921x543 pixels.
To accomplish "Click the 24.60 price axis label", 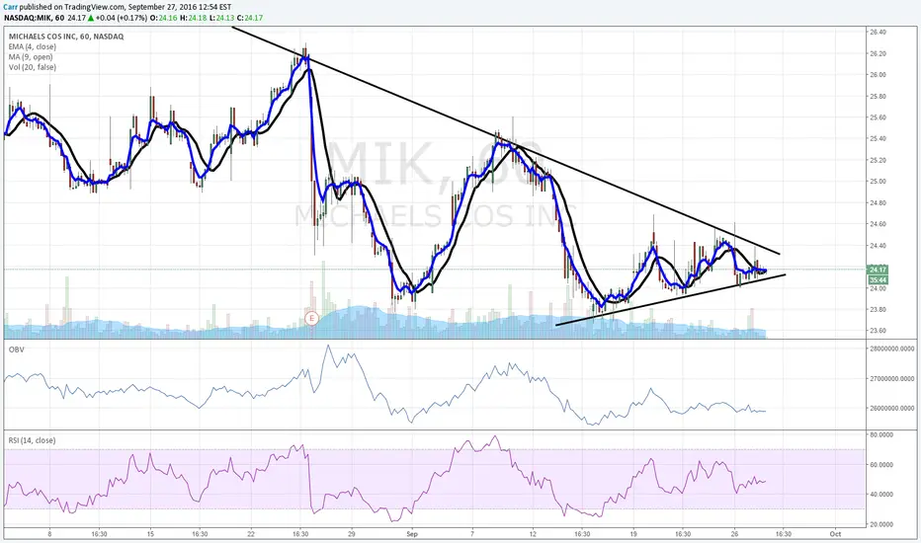I will click(878, 224).
